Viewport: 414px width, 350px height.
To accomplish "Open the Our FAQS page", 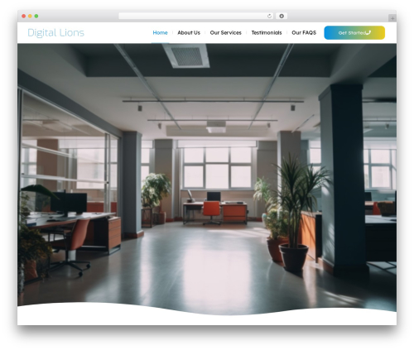I will click(304, 32).
